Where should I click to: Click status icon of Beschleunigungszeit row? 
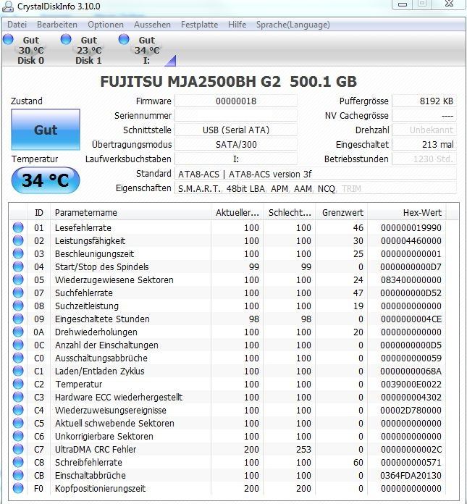[x=18, y=253]
